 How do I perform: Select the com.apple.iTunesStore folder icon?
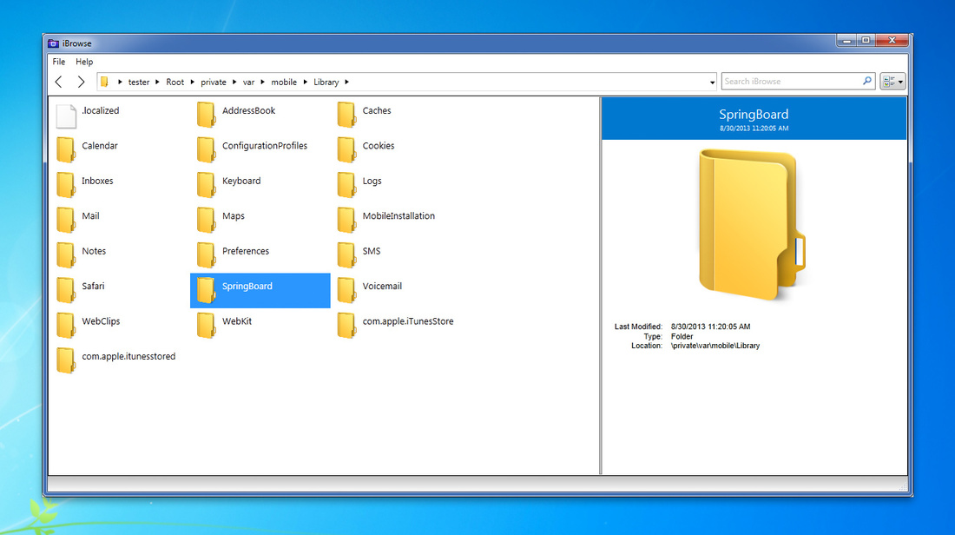coord(347,326)
